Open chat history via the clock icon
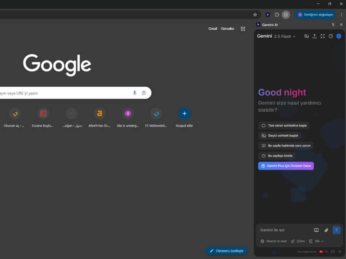 (331, 37)
